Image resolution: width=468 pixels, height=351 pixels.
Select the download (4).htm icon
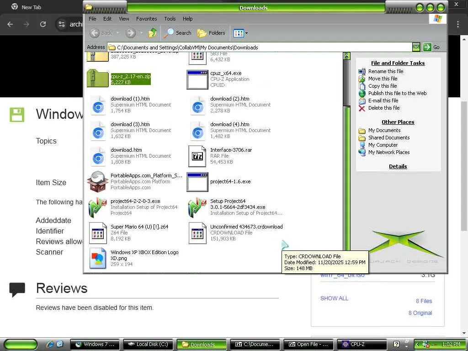[197, 131]
